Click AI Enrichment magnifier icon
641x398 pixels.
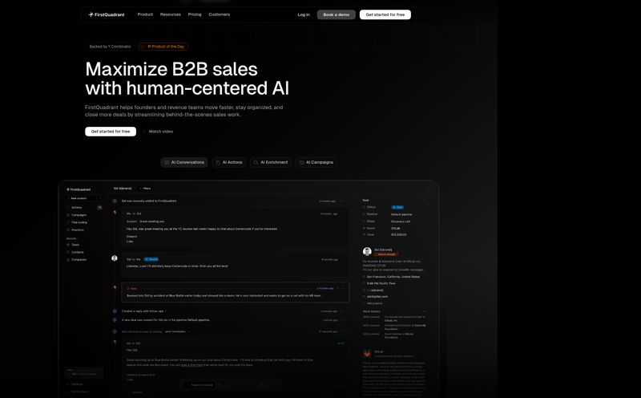coord(256,163)
